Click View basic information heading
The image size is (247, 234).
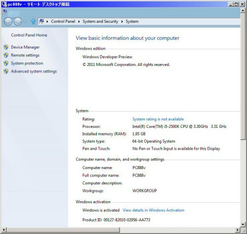pyautogui.click(x=127, y=38)
